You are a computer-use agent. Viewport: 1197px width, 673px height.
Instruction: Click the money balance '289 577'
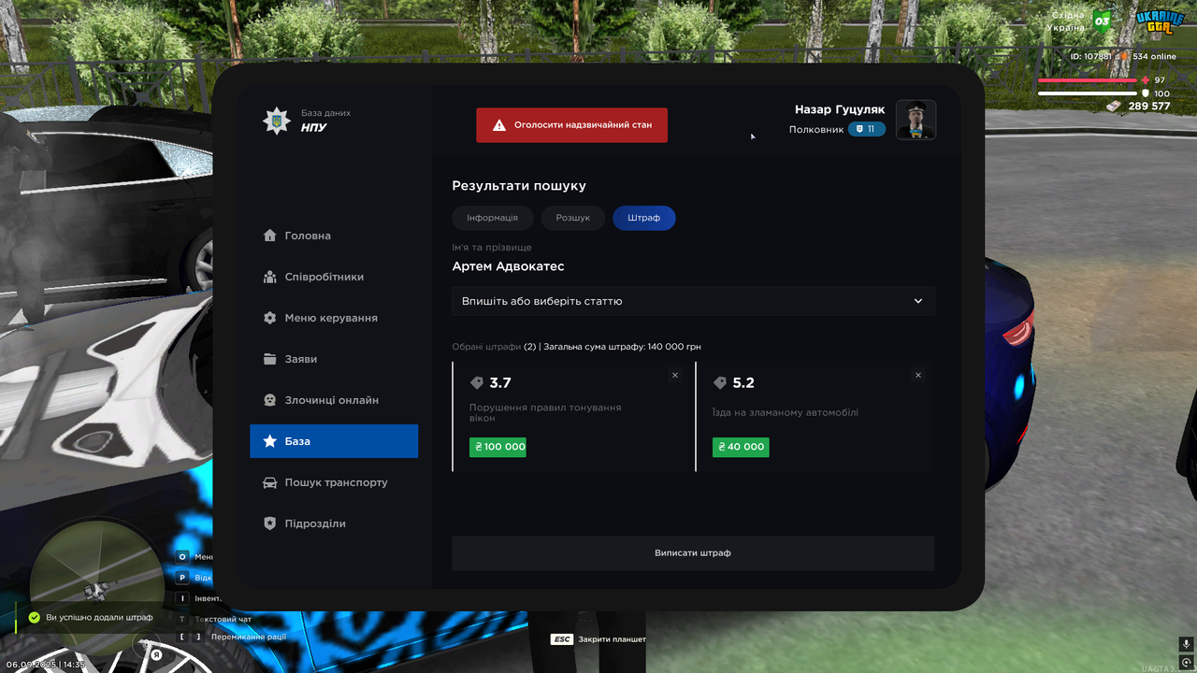point(1149,107)
